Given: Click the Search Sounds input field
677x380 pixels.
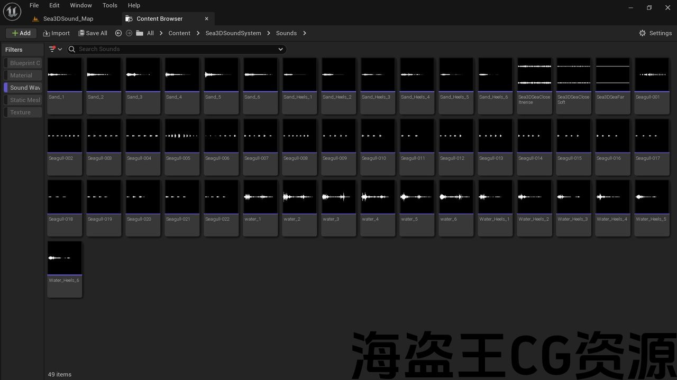Looking at the screenshot, I should click(175, 49).
